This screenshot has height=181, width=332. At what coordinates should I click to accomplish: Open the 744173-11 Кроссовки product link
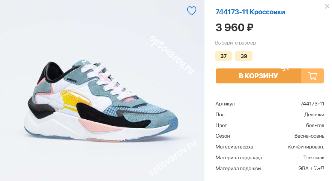(250, 12)
